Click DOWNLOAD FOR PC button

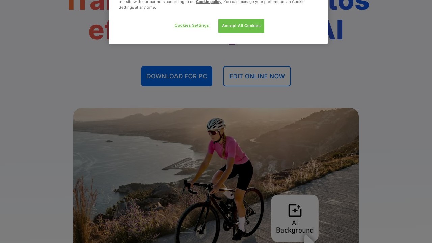coord(177,76)
